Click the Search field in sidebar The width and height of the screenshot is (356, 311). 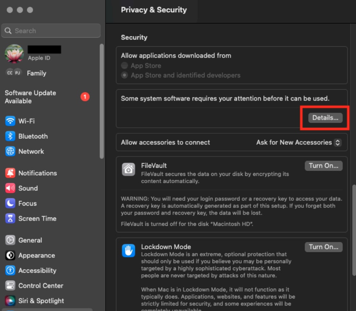[x=51, y=31]
